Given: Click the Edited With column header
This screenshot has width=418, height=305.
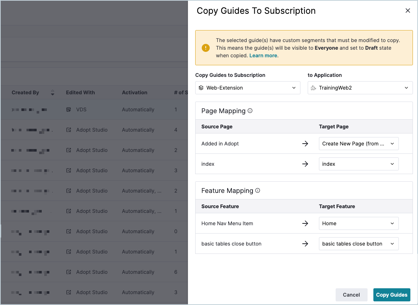Looking at the screenshot, I should click(81, 92).
